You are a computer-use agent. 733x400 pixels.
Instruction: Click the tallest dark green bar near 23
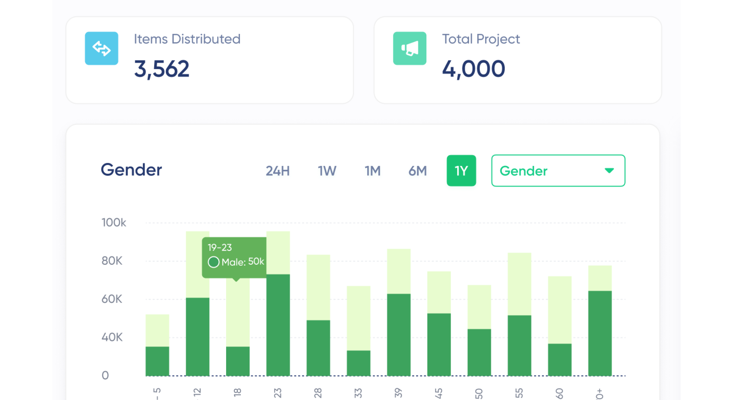coord(278,325)
